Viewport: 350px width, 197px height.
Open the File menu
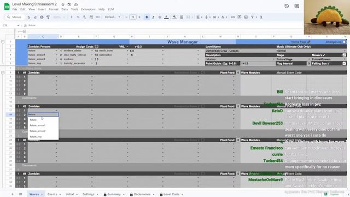point(15,9)
